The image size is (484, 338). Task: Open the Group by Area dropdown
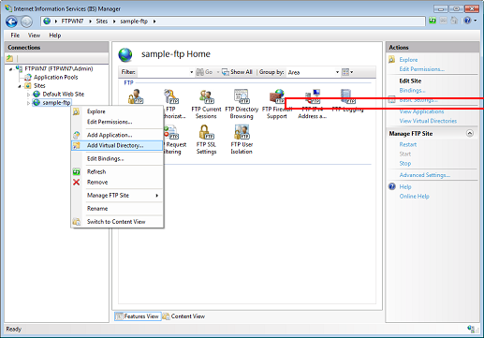[314, 72]
